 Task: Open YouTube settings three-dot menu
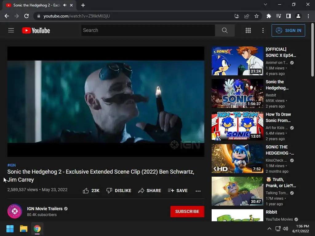263,30
